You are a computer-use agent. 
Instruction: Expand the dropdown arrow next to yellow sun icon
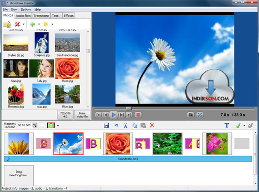(x=53, y=24)
